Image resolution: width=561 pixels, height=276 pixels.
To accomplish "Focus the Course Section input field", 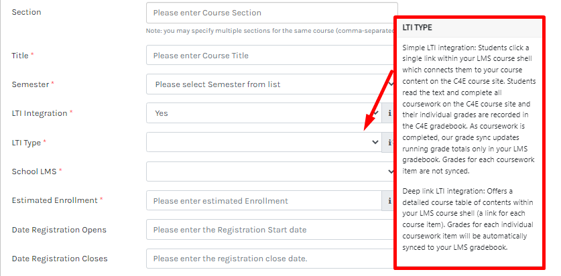I will click(268, 13).
